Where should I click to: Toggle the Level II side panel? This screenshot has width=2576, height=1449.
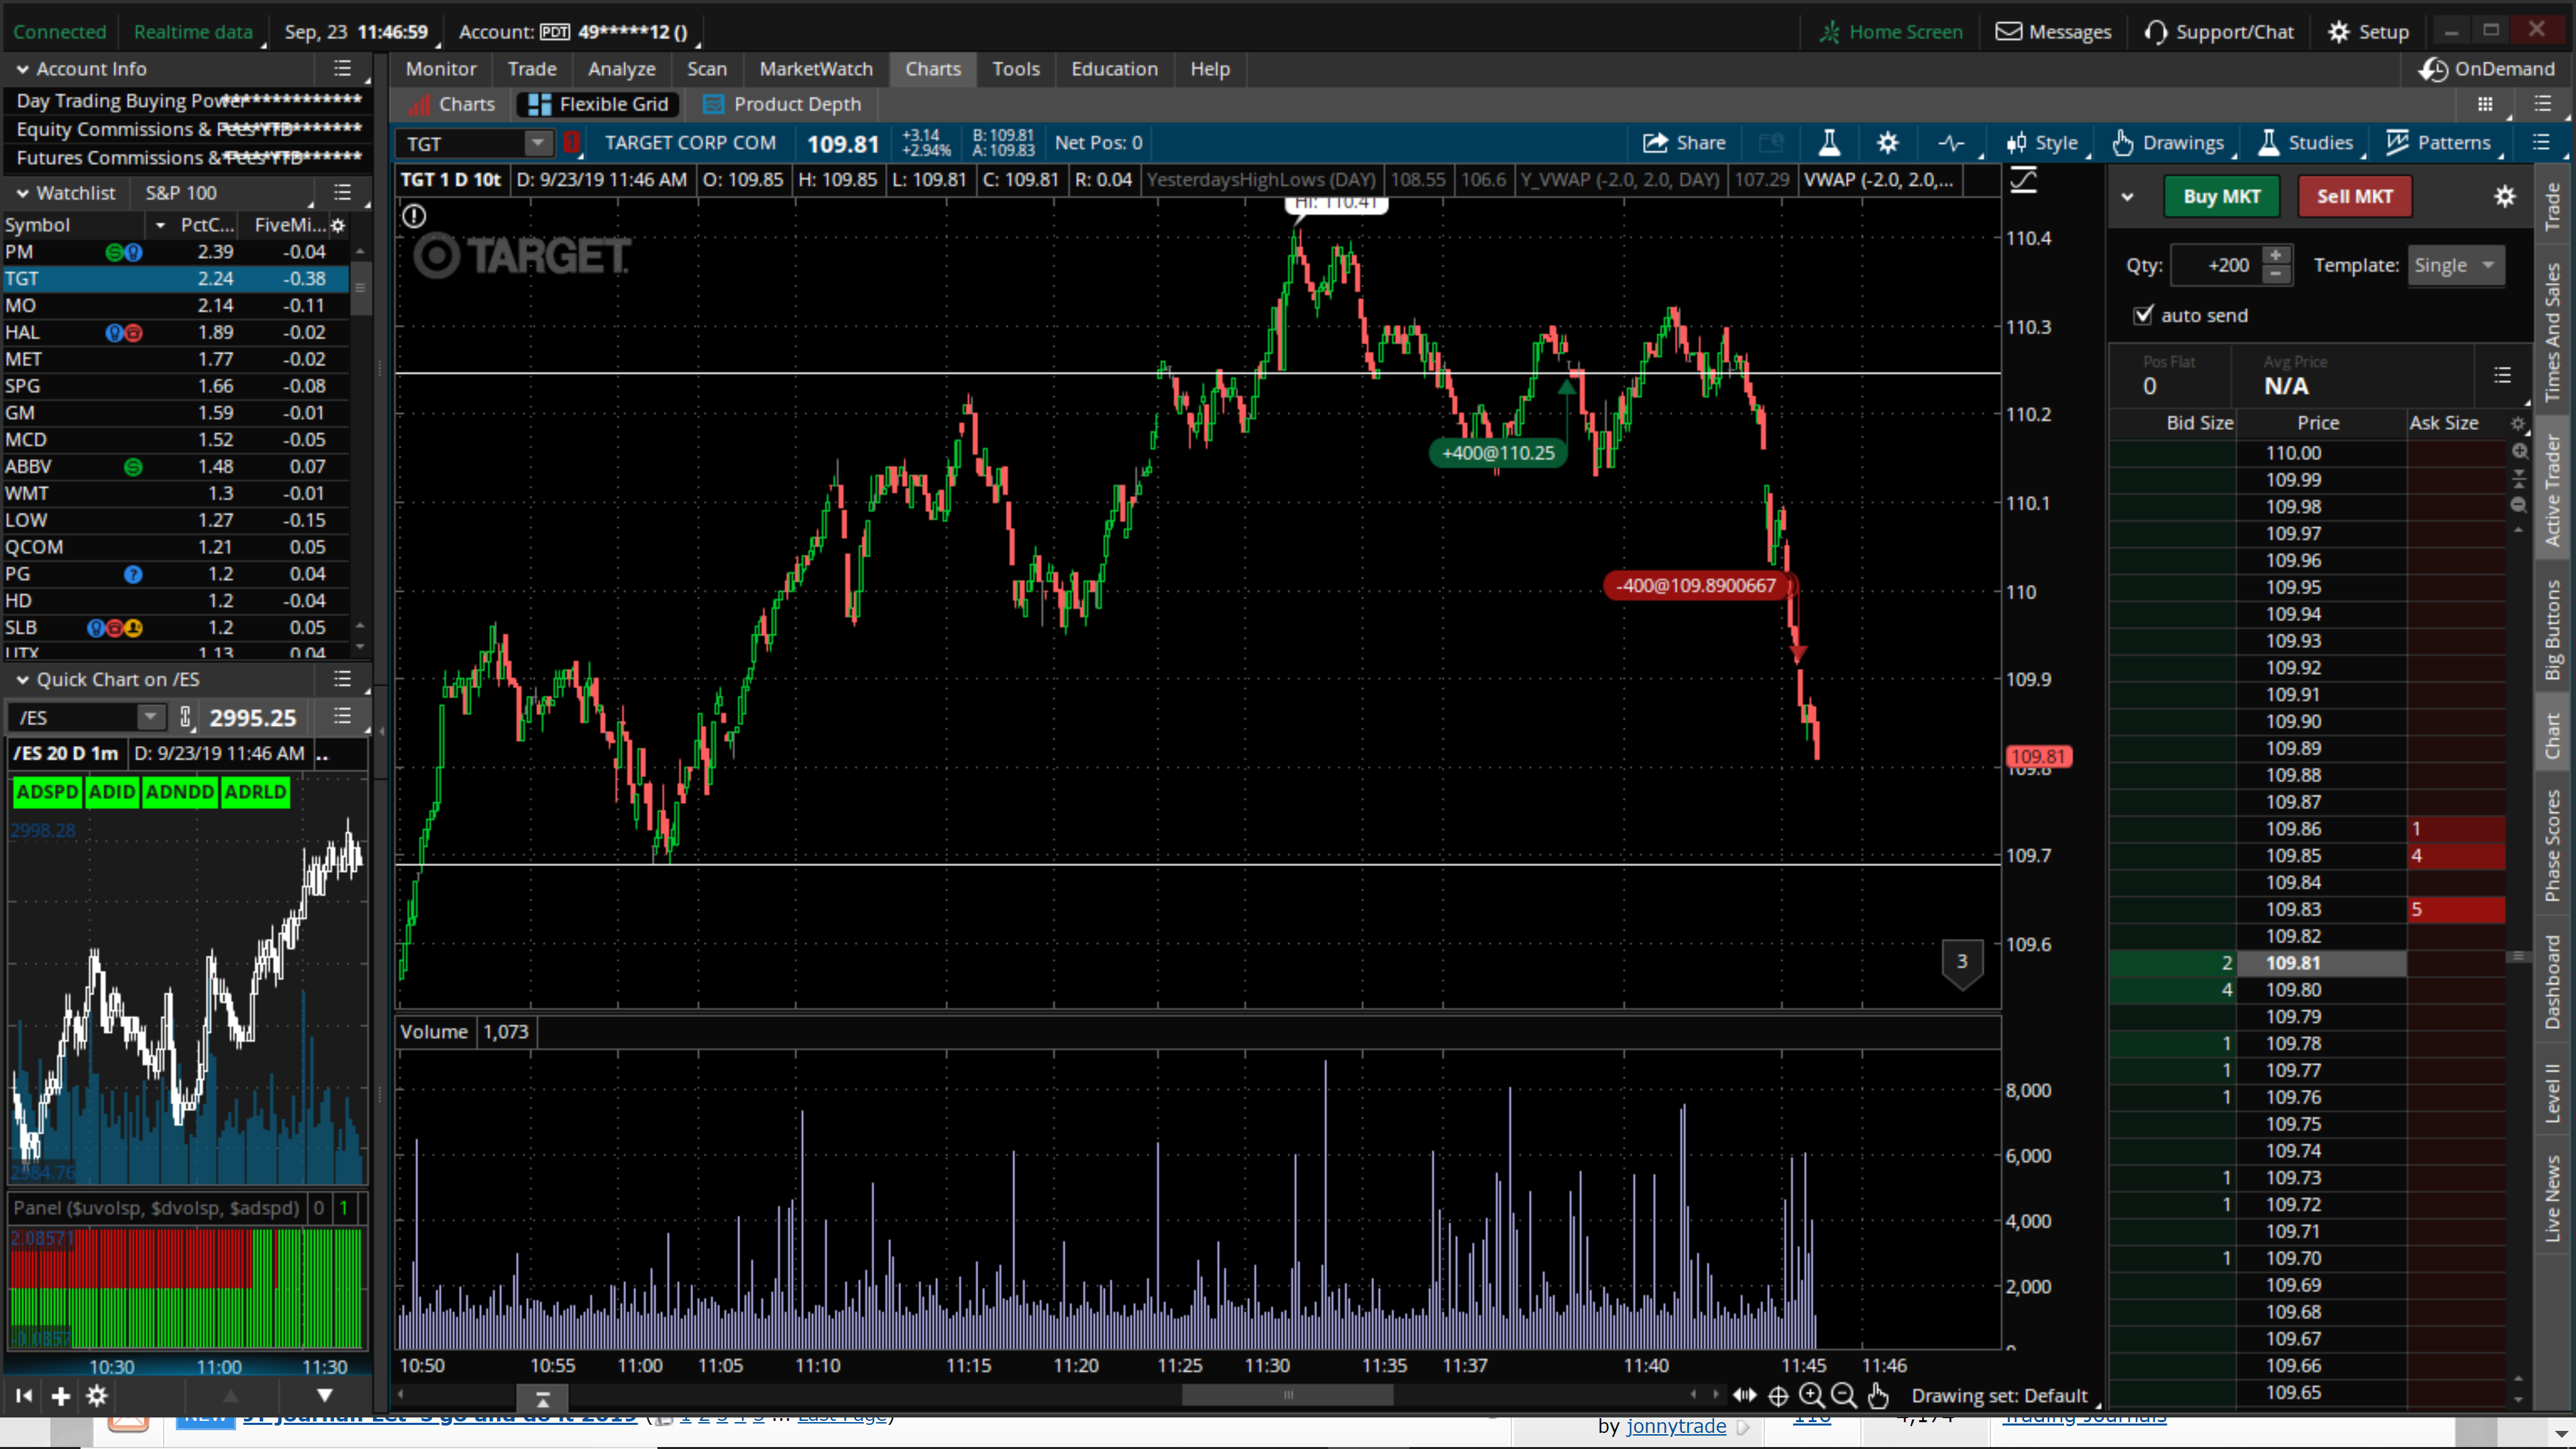point(2554,1092)
